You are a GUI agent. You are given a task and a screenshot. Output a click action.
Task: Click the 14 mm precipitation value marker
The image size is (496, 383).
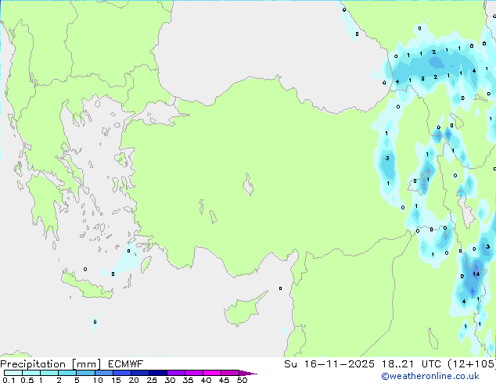pyautogui.click(x=476, y=274)
